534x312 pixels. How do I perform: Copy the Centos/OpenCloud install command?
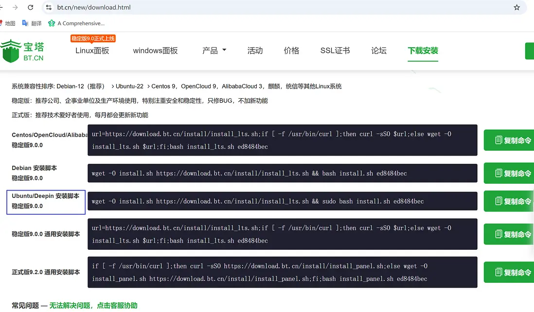[509, 140]
